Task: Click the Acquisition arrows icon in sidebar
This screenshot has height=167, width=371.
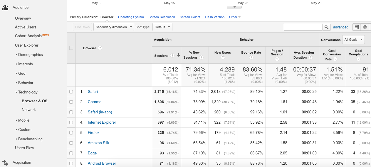Action: pyautogui.click(x=5, y=162)
